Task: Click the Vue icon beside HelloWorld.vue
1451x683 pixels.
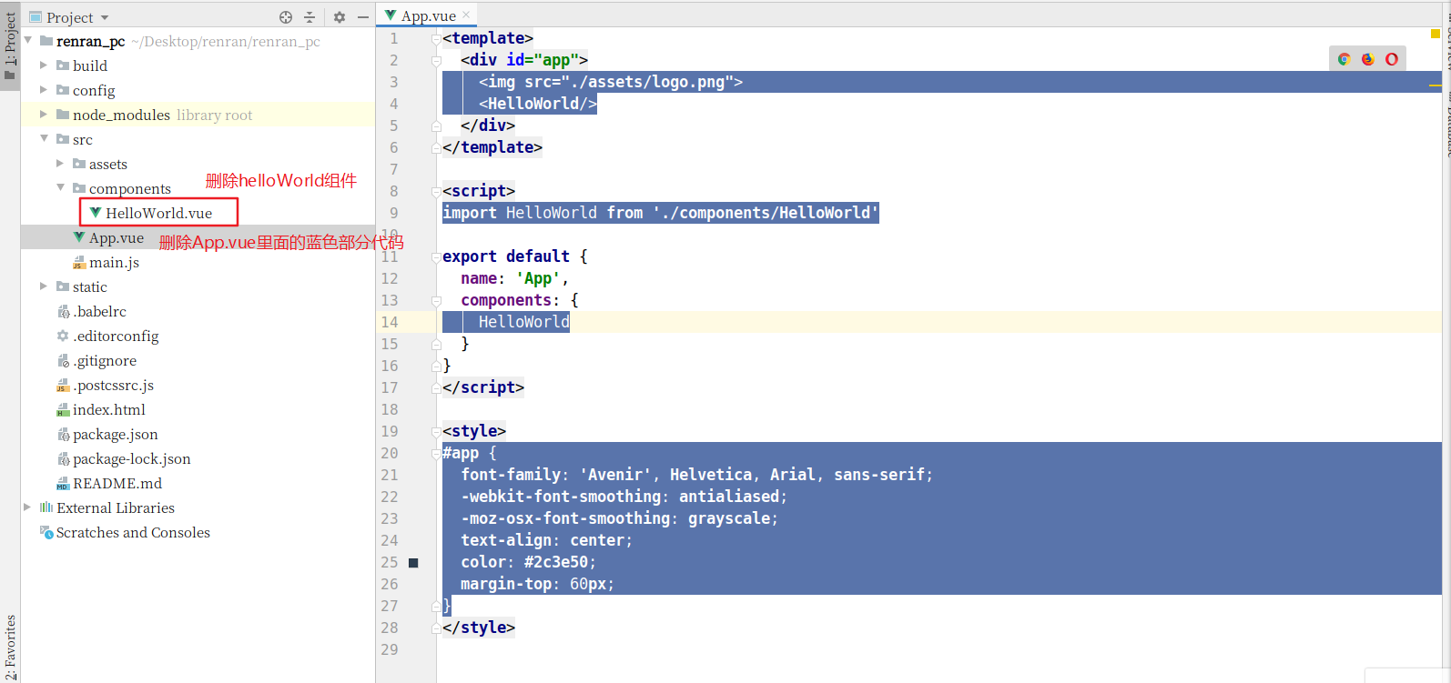Action: 96,213
